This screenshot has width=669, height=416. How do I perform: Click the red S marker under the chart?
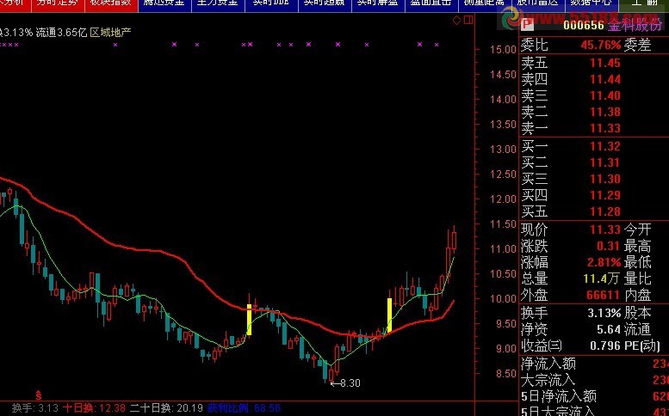39,395
